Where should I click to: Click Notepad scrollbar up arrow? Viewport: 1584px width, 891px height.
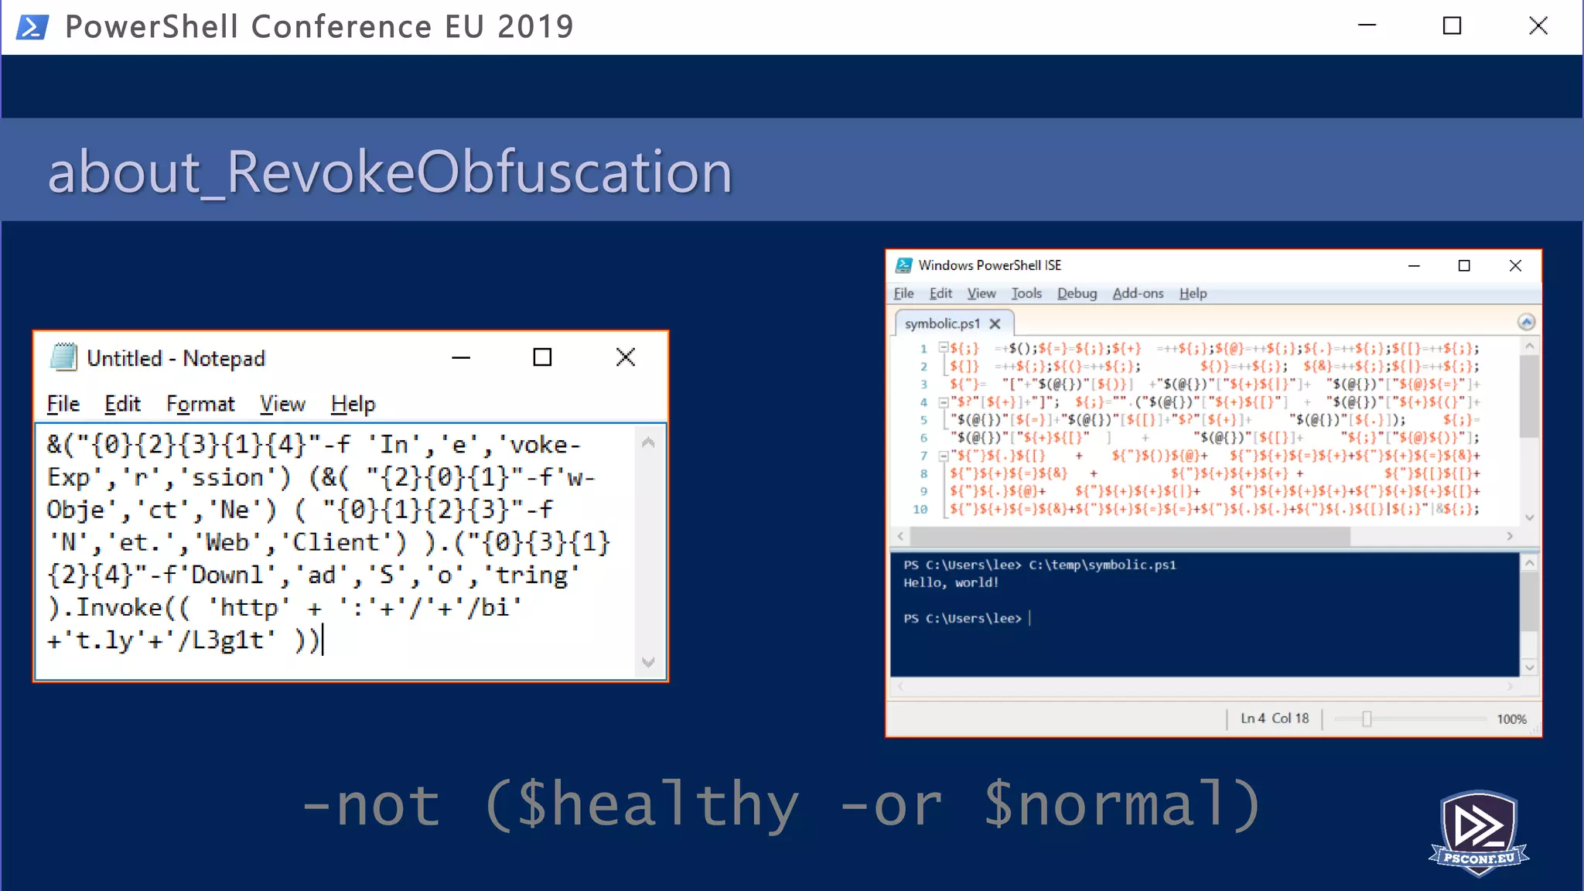tap(648, 443)
